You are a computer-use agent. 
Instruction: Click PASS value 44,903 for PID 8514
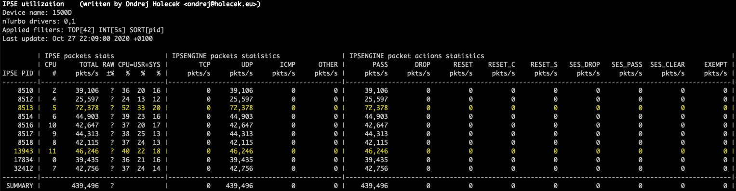[x=376, y=116]
